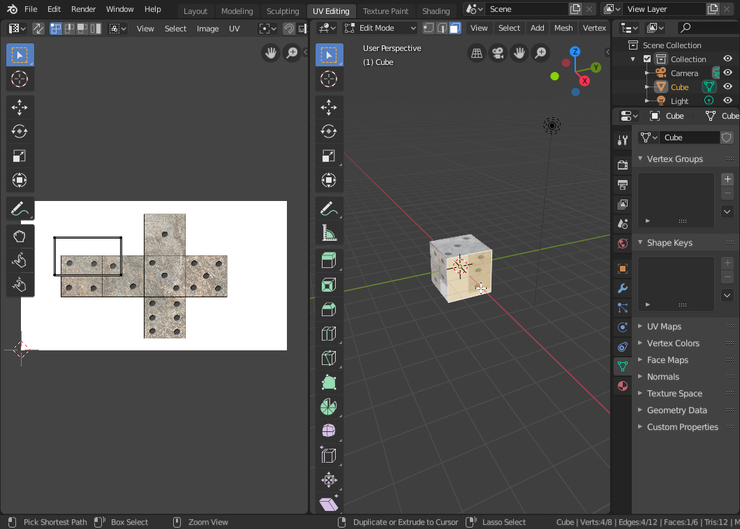The height and width of the screenshot is (529, 740).
Task: Hide the Camera in viewport
Action: tap(727, 73)
